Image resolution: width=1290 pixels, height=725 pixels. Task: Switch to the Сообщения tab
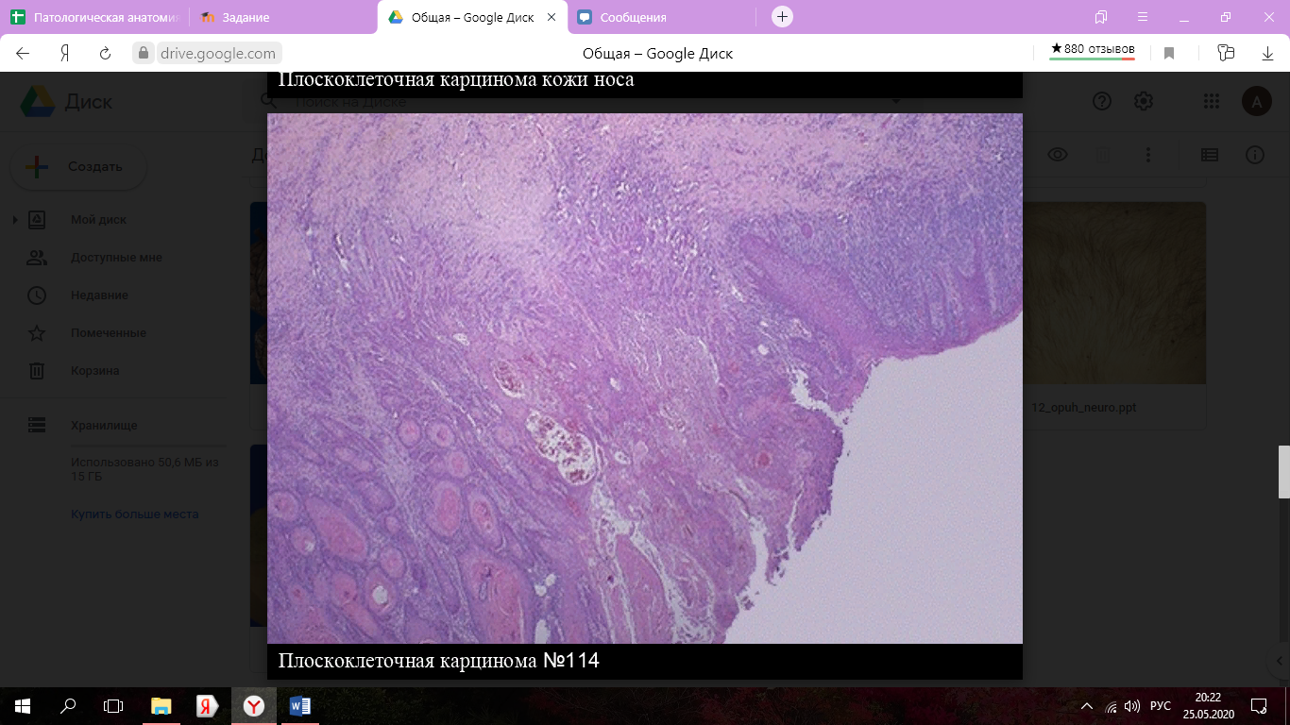661,17
